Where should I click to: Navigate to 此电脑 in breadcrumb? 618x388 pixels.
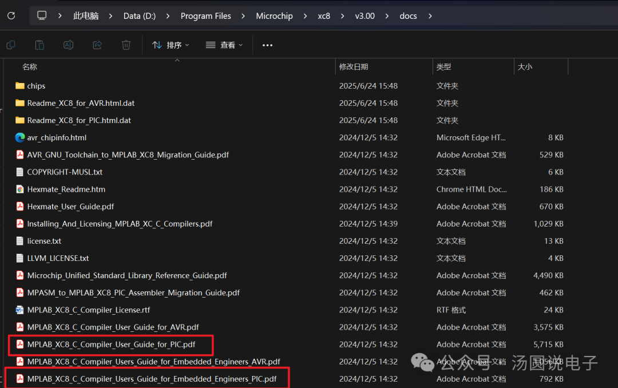click(85, 16)
